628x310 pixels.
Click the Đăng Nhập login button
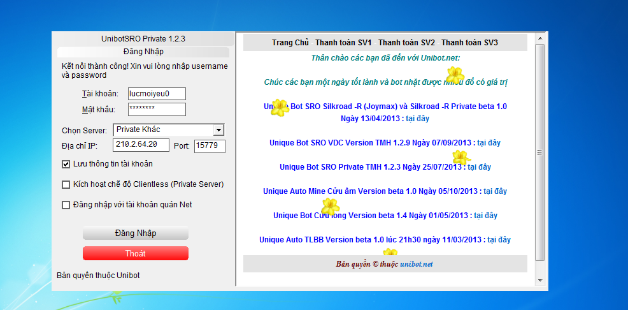click(x=136, y=233)
